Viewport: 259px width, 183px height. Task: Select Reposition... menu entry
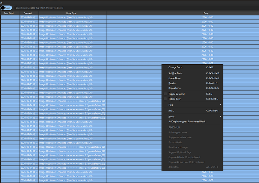click(192, 88)
